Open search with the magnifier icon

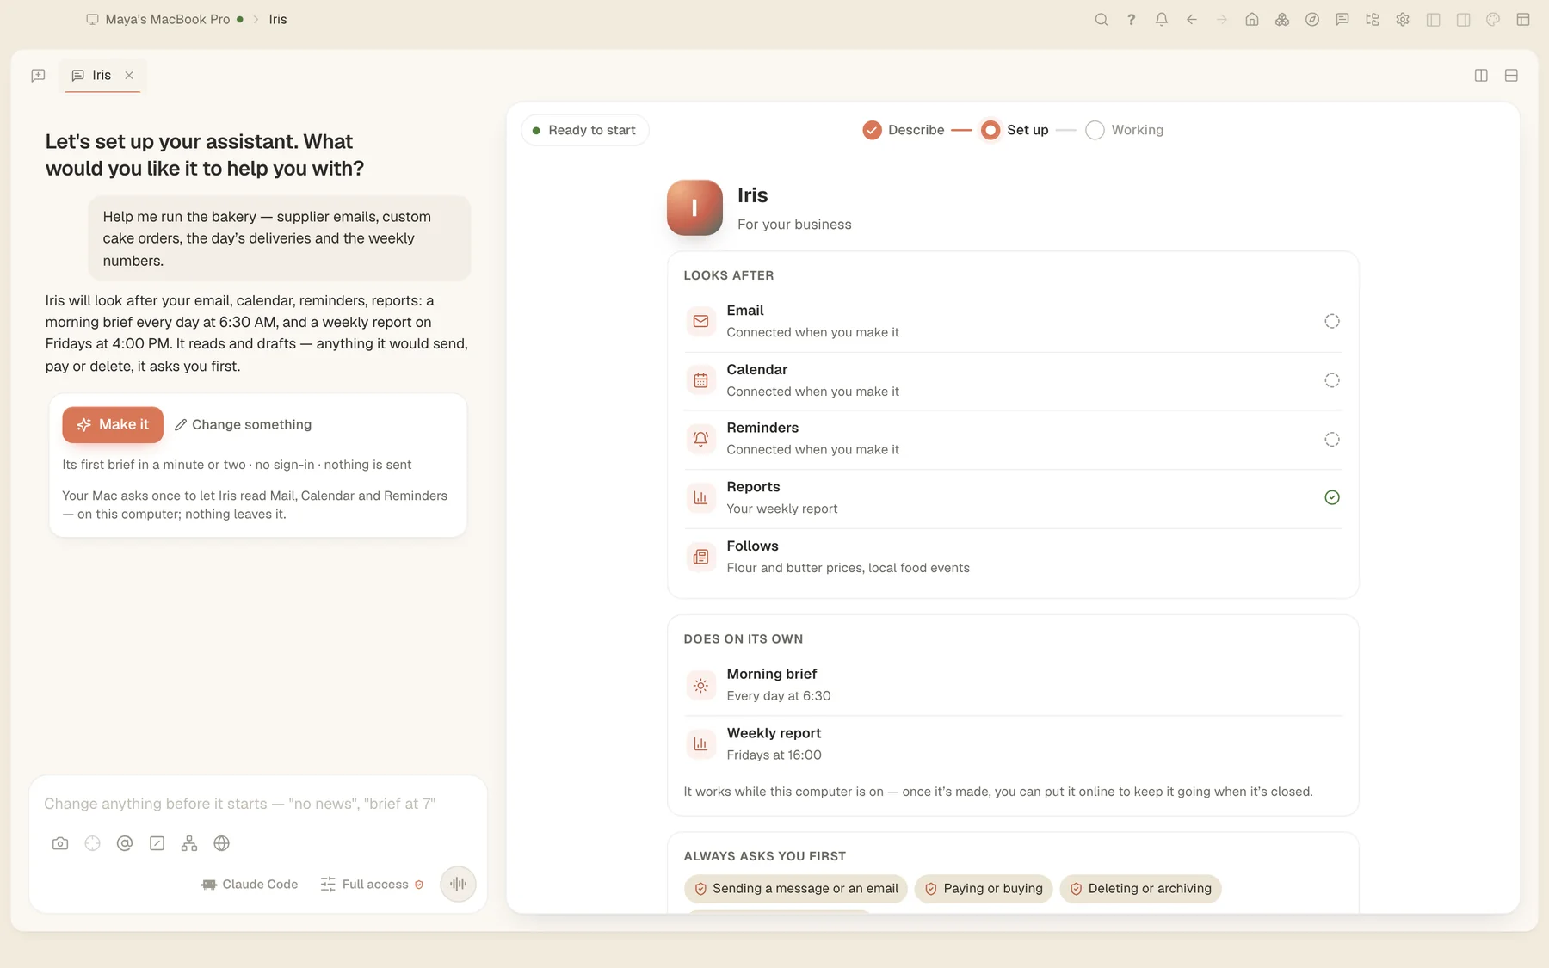pos(1101,20)
